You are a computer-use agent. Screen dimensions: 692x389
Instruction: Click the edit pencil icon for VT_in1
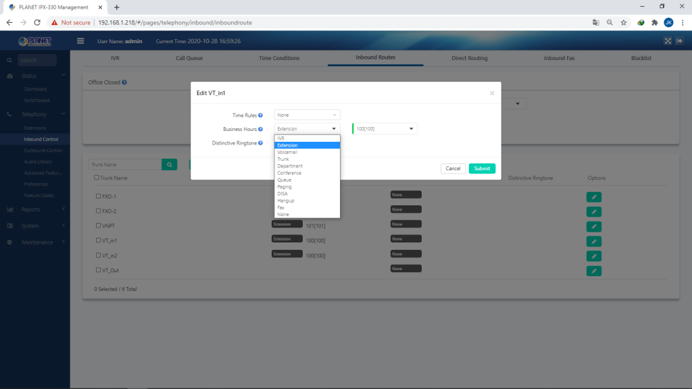593,241
